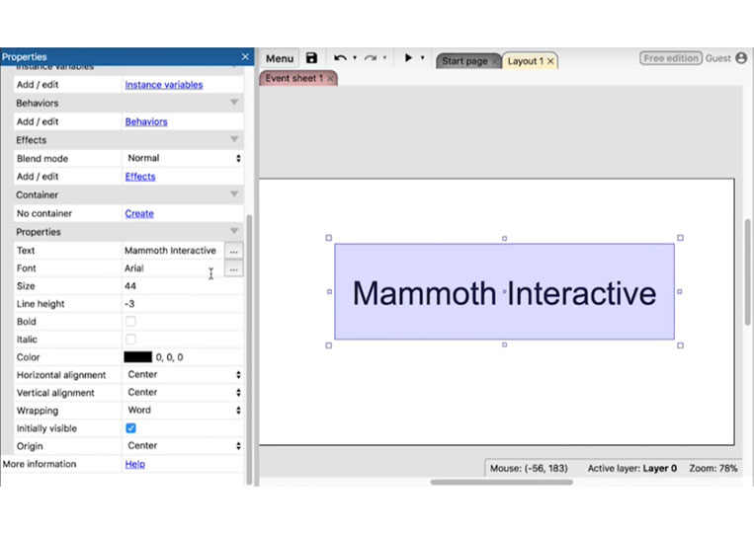
Task: Click the black Color swatch
Action: tap(138, 356)
